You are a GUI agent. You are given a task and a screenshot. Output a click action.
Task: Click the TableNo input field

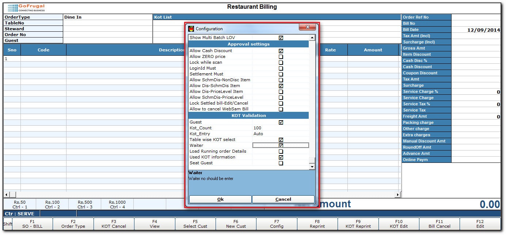tap(108, 23)
